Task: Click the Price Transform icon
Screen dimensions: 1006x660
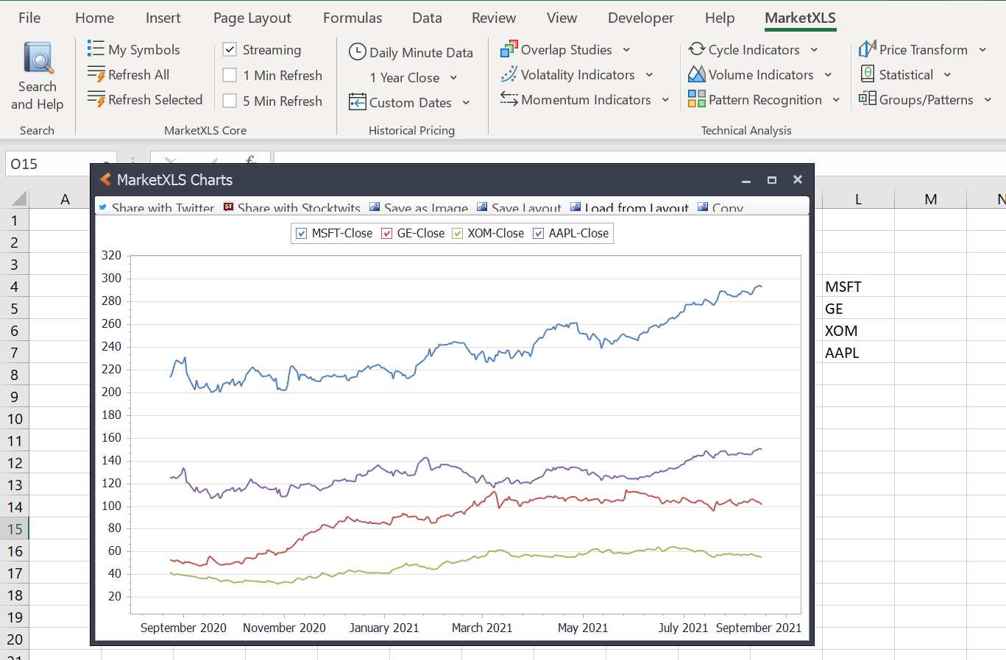Action: pyautogui.click(x=867, y=49)
